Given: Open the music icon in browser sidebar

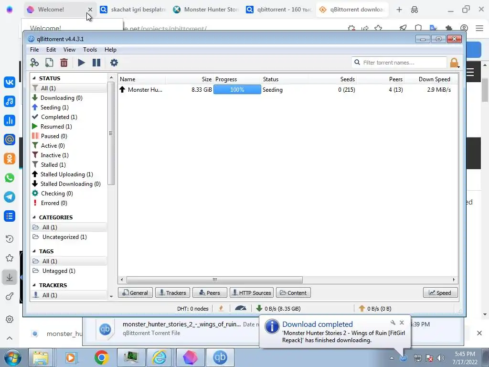Looking at the screenshot, I should click(10, 101).
